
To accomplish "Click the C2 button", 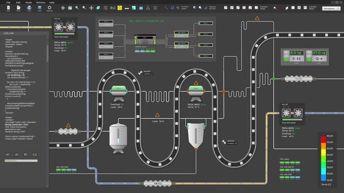I will point(35,154).
